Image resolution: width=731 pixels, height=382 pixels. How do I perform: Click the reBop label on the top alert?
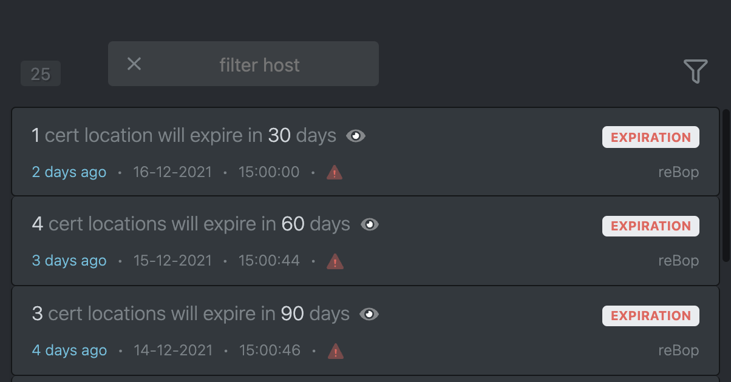pyautogui.click(x=678, y=172)
